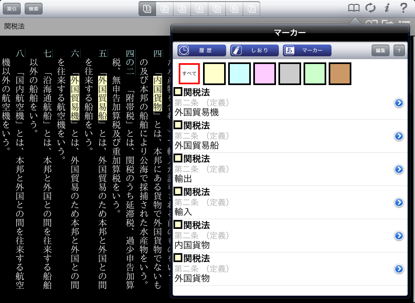Open the book icon in top toolbar
Screen dimensions: 415x303
pyautogui.click(x=354, y=8)
